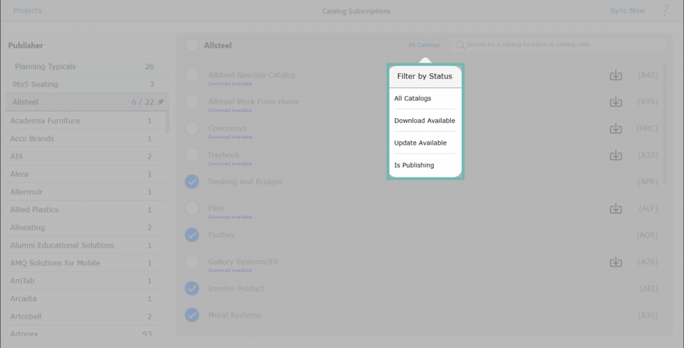The image size is (684, 348).
Task: Click the Involve Product catalog name
Action: click(x=236, y=288)
